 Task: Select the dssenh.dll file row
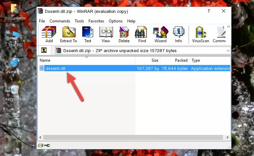coord(134,68)
